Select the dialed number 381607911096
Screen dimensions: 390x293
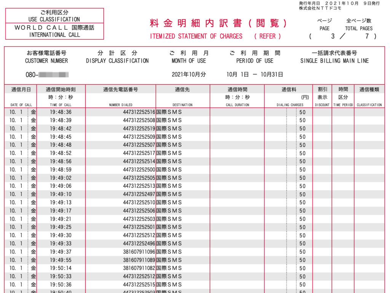point(139,252)
